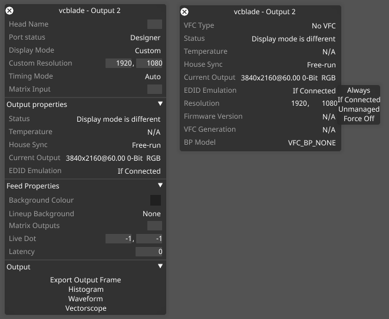Collapse the Output properties section
The width and height of the screenshot is (389, 319).
[160, 104]
